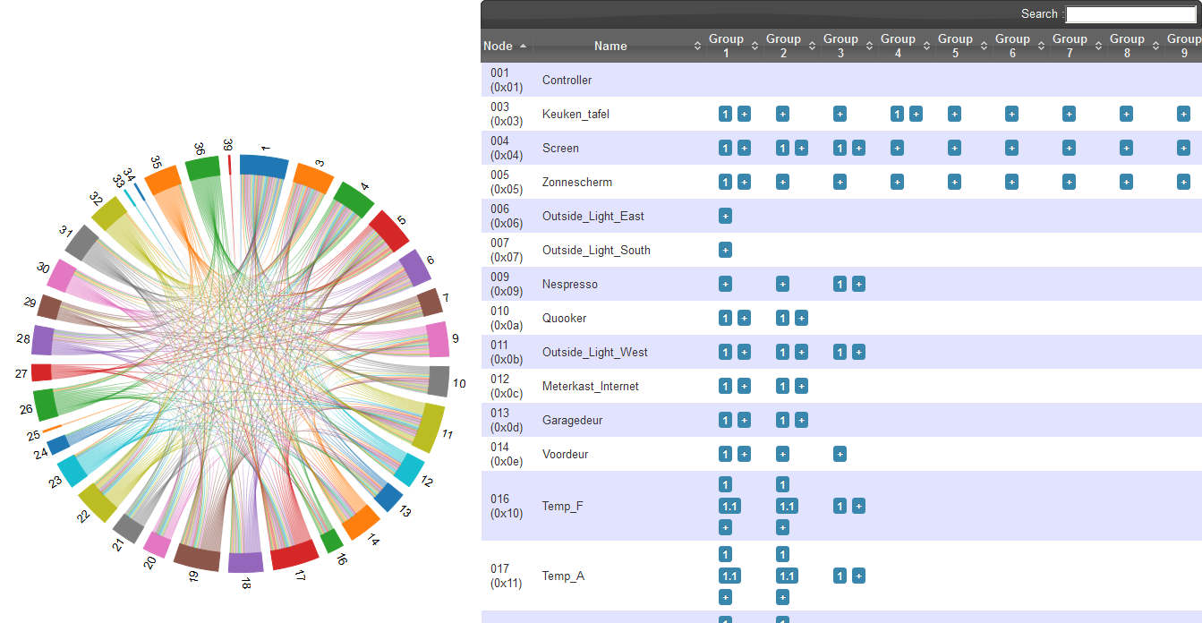Viewport: 1202px width, 623px height.
Task: Remove node 1 from Zonnescherm Group 1
Action: [725, 182]
